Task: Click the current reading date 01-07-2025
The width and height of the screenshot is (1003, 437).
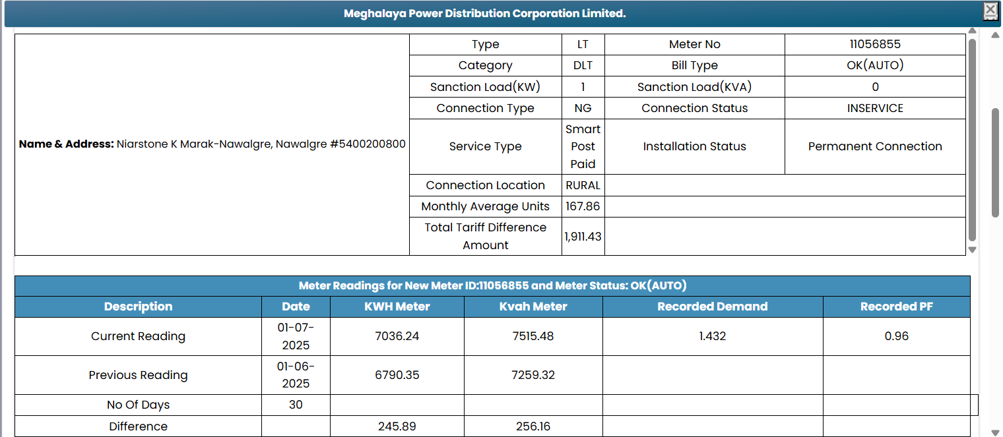Action: [296, 336]
